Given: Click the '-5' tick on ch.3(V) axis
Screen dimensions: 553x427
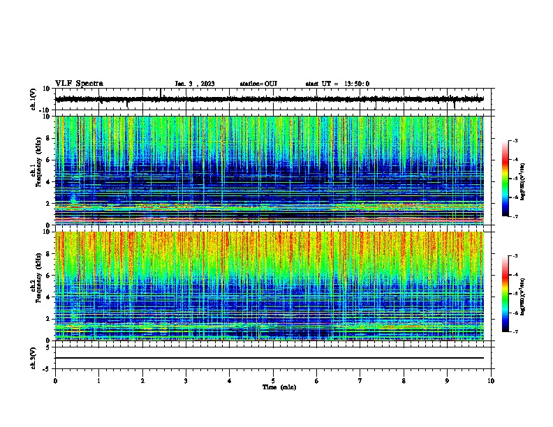Looking at the screenshot, I should (x=47, y=369).
